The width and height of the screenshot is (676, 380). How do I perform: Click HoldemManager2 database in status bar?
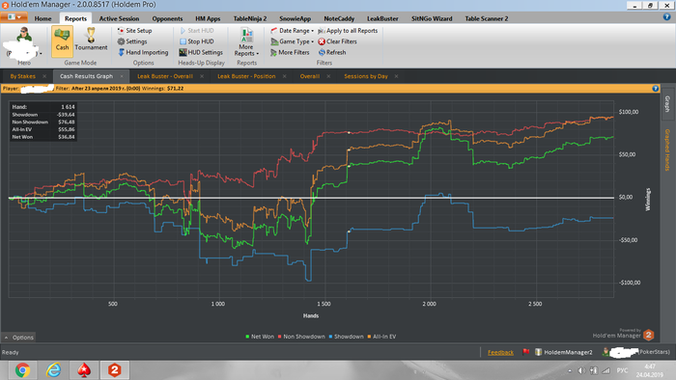tap(563, 352)
